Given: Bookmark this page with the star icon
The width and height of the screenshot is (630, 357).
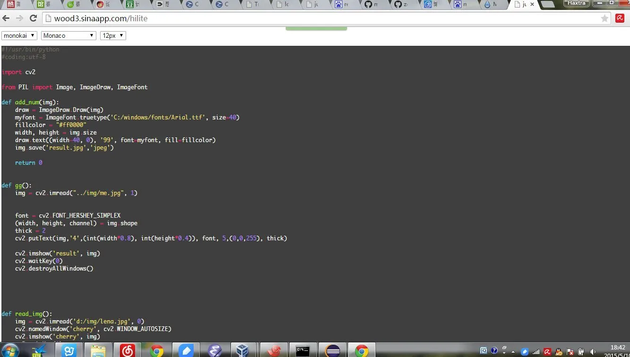Looking at the screenshot, I should click(x=604, y=18).
